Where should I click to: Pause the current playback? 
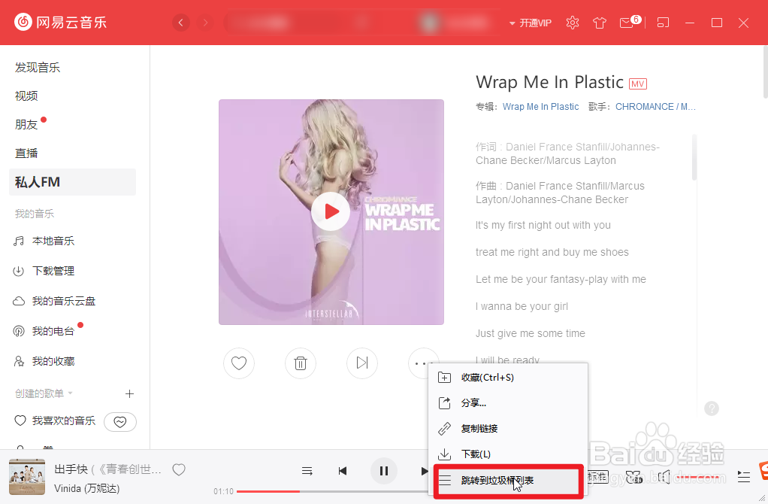[x=383, y=471]
